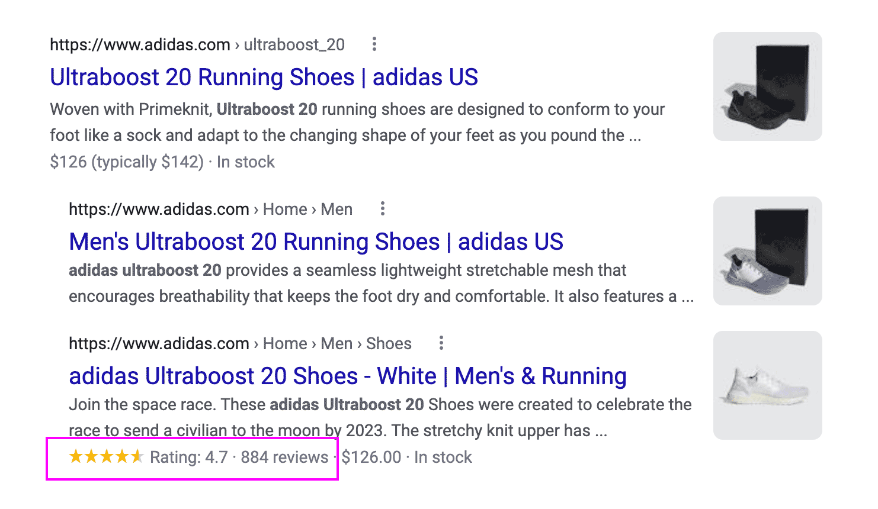The width and height of the screenshot is (878, 509).
Task: Click the 884 reviews text
Action: 284,457
